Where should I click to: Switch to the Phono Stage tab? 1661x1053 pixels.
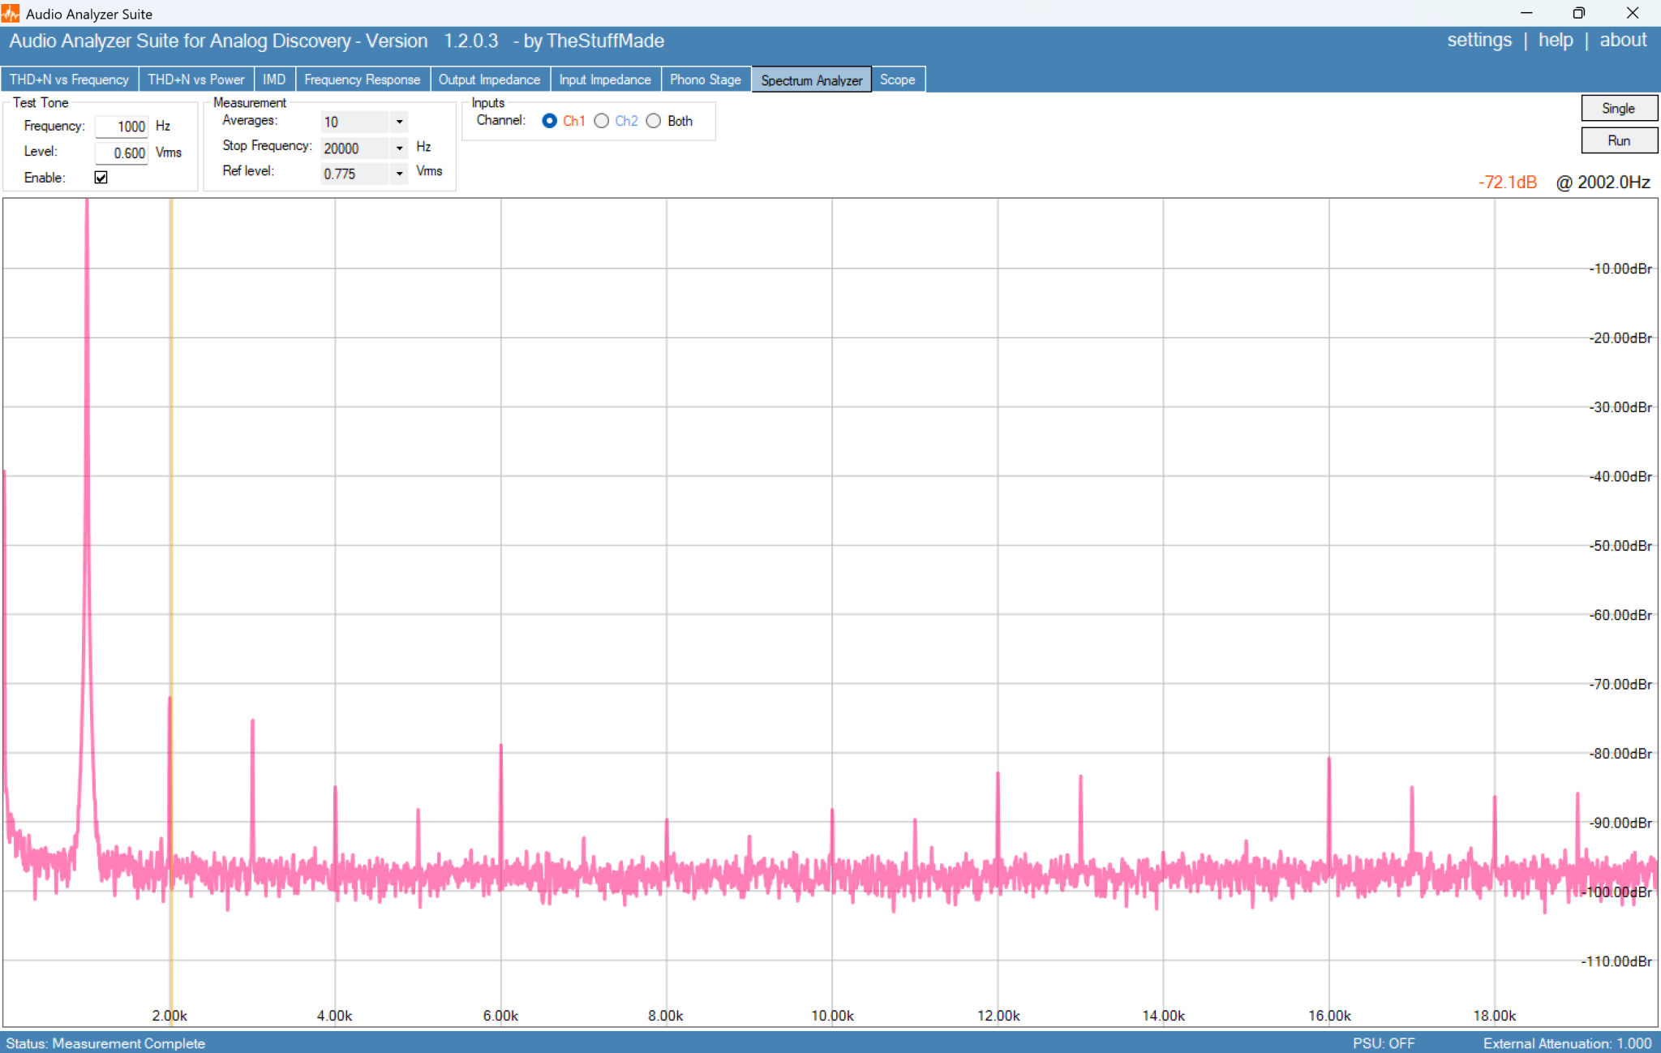[706, 80]
